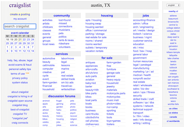Select day 21 in event calendar
The image size is (184, 127).
[x=20, y=39]
